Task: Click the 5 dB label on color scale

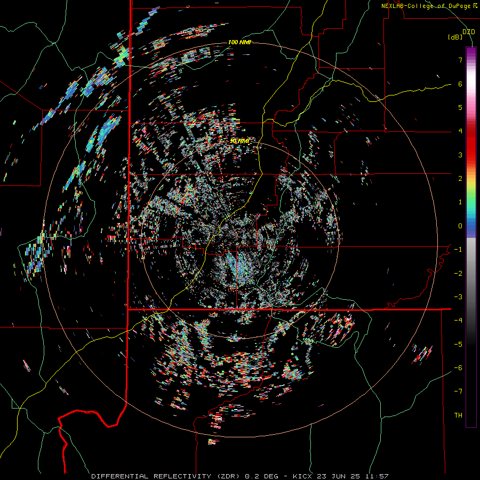Action: (x=460, y=107)
